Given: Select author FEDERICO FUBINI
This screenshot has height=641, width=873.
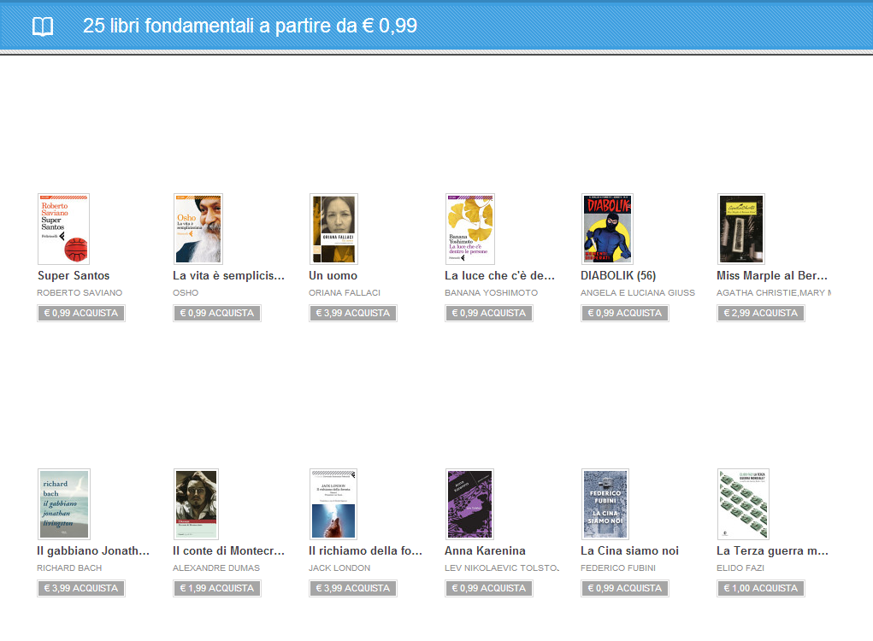Looking at the screenshot, I should coord(618,568).
